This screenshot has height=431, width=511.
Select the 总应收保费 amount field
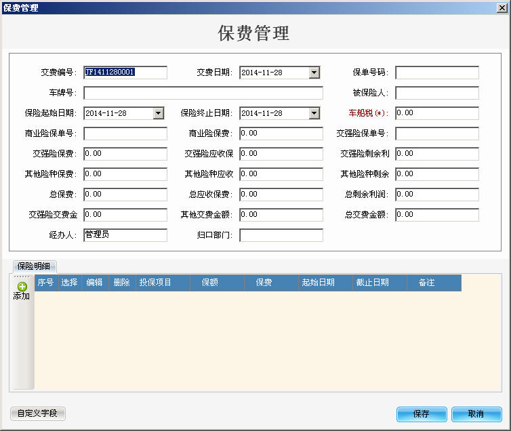281,194
